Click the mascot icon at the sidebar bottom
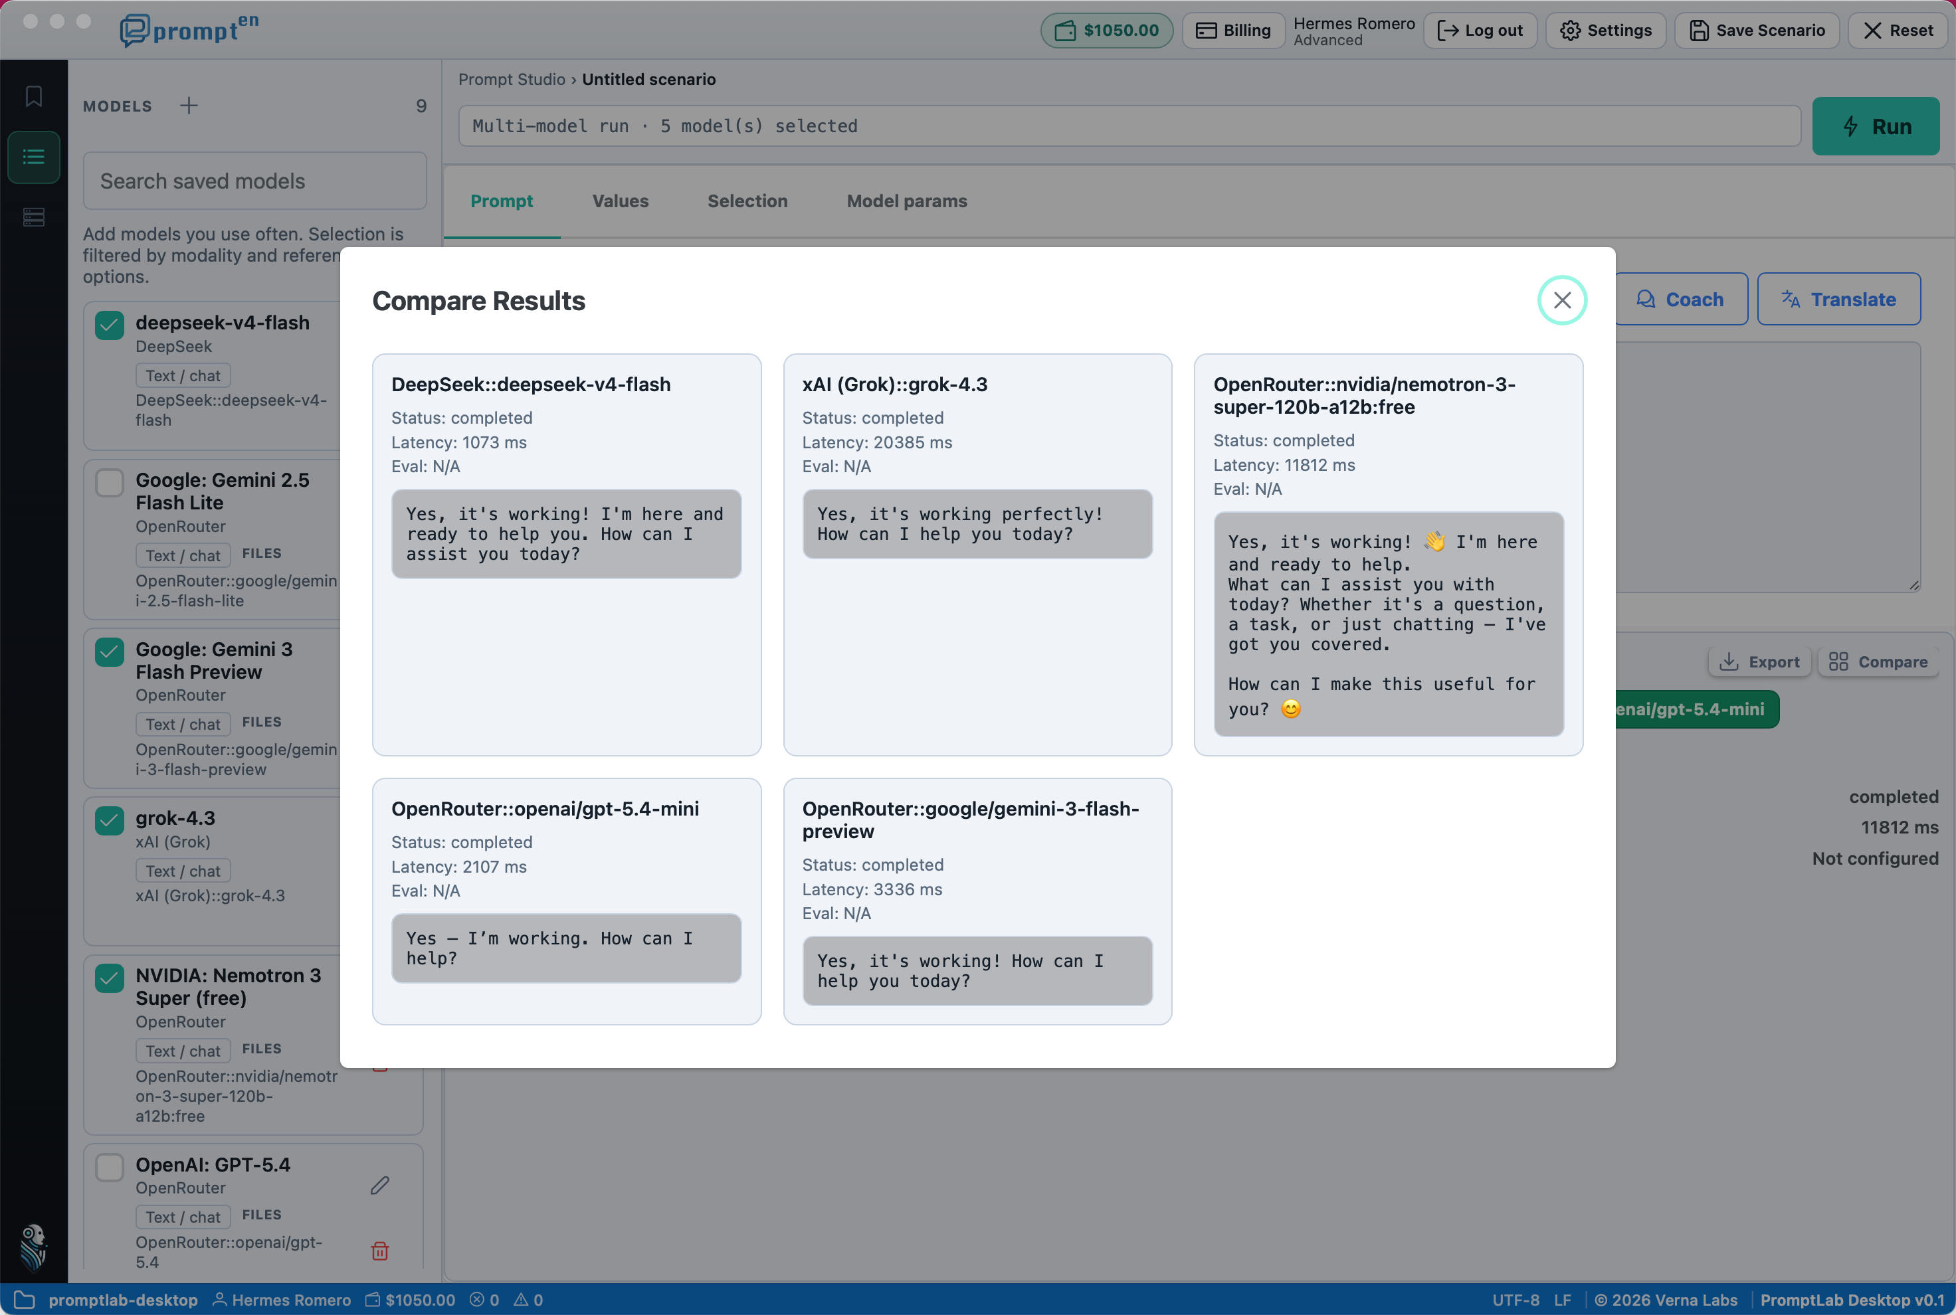The height and width of the screenshot is (1315, 1956). [x=33, y=1246]
